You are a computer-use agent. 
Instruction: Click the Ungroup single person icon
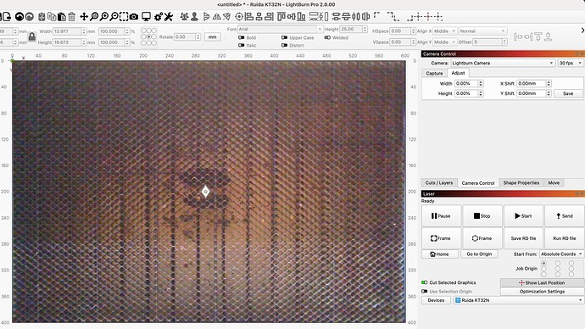click(194, 17)
